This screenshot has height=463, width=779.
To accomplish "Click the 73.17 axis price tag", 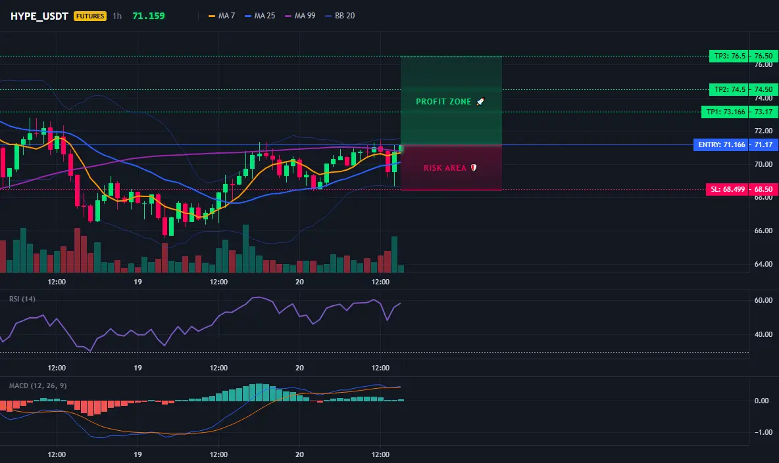I will tap(764, 112).
